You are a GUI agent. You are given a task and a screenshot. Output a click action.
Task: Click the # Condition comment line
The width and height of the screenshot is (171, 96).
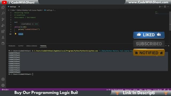pos(20,15)
